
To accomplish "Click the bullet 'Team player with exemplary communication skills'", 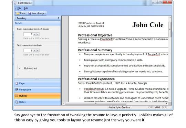I will pyautogui.click(x=113, y=60).
